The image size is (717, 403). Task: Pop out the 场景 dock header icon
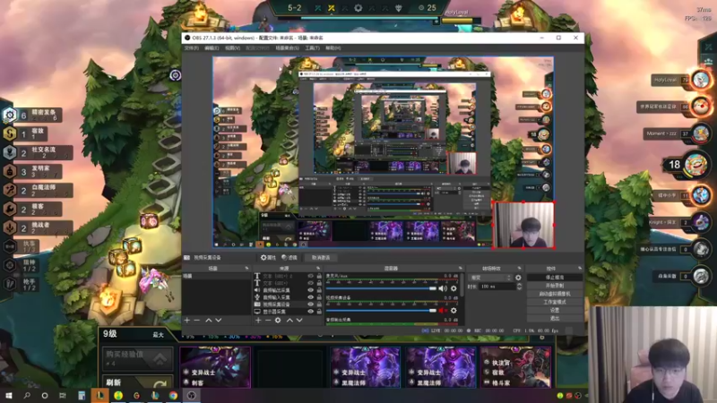(x=246, y=268)
